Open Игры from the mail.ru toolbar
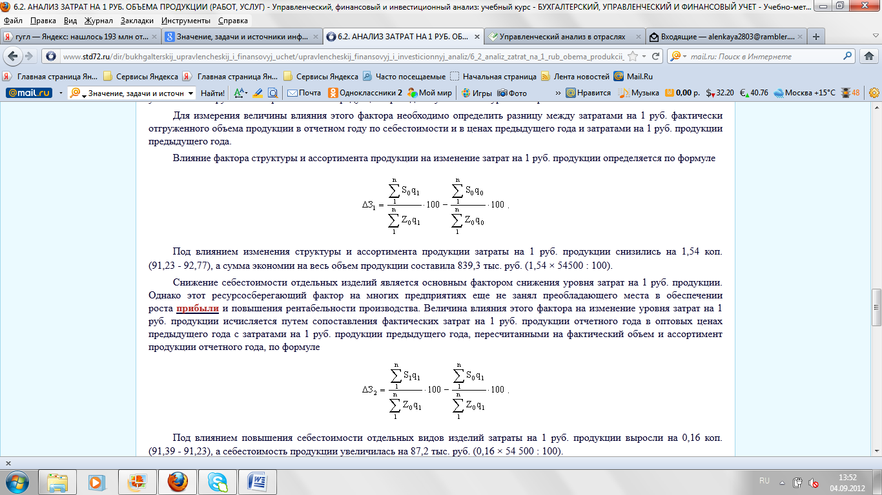The image size is (882, 495). pos(477,93)
